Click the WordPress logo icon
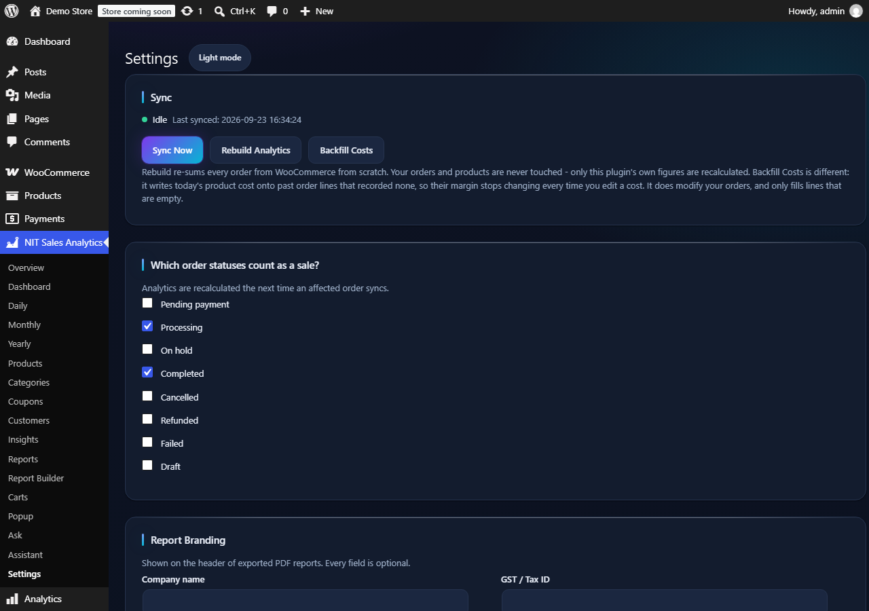This screenshot has height=611, width=869. pos(12,11)
